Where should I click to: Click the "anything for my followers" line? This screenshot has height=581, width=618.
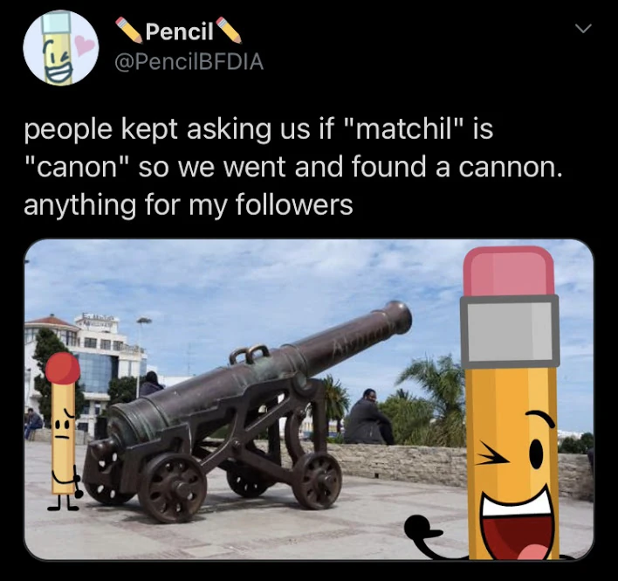click(x=188, y=205)
